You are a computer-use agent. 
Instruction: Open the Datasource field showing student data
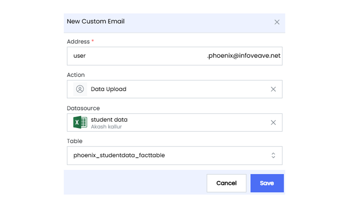click(x=174, y=122)
